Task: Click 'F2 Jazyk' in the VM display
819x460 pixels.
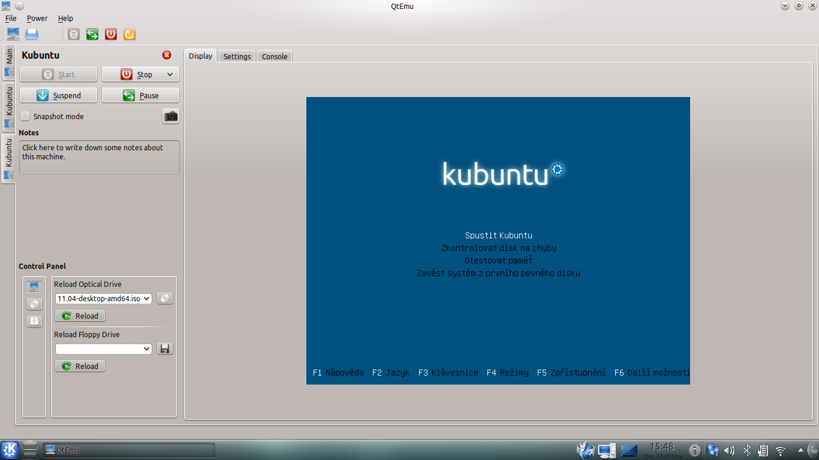Action: (x=391, y=373)
